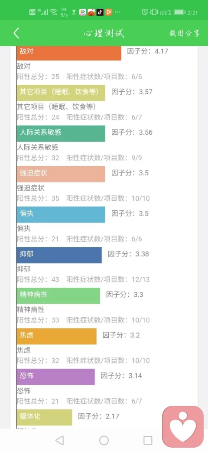The height and width of the screenshot is (452, 208).
Task: Tap the Android back triangle button
Action: 59,440
